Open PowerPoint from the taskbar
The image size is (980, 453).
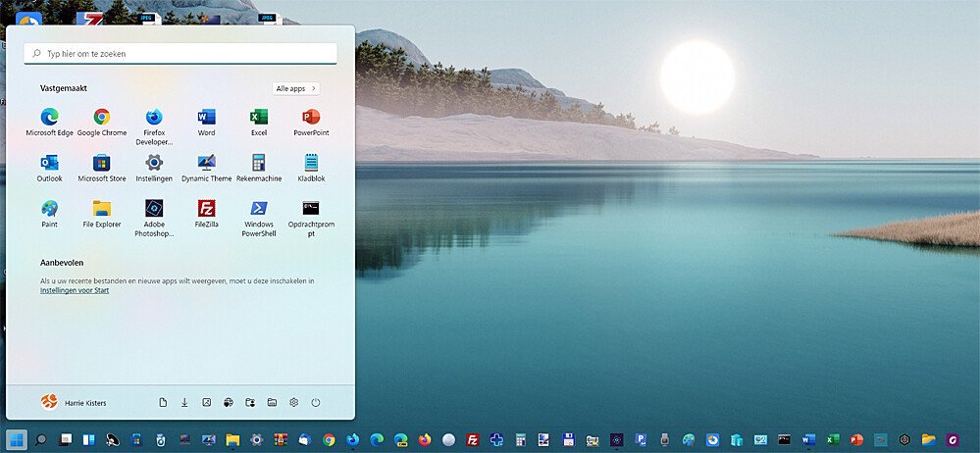point(856,440)
